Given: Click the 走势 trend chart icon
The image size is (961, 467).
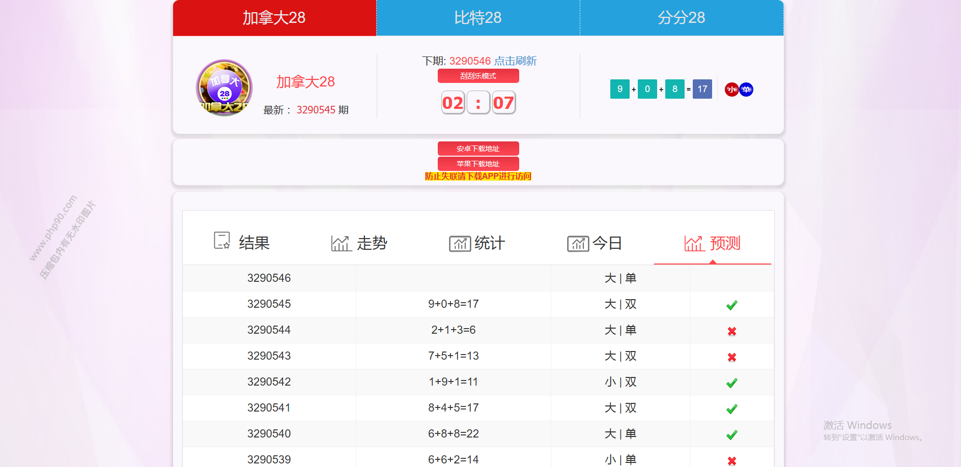Looking at the screenshot, I should pyautogui.click(x=341, y=243).
